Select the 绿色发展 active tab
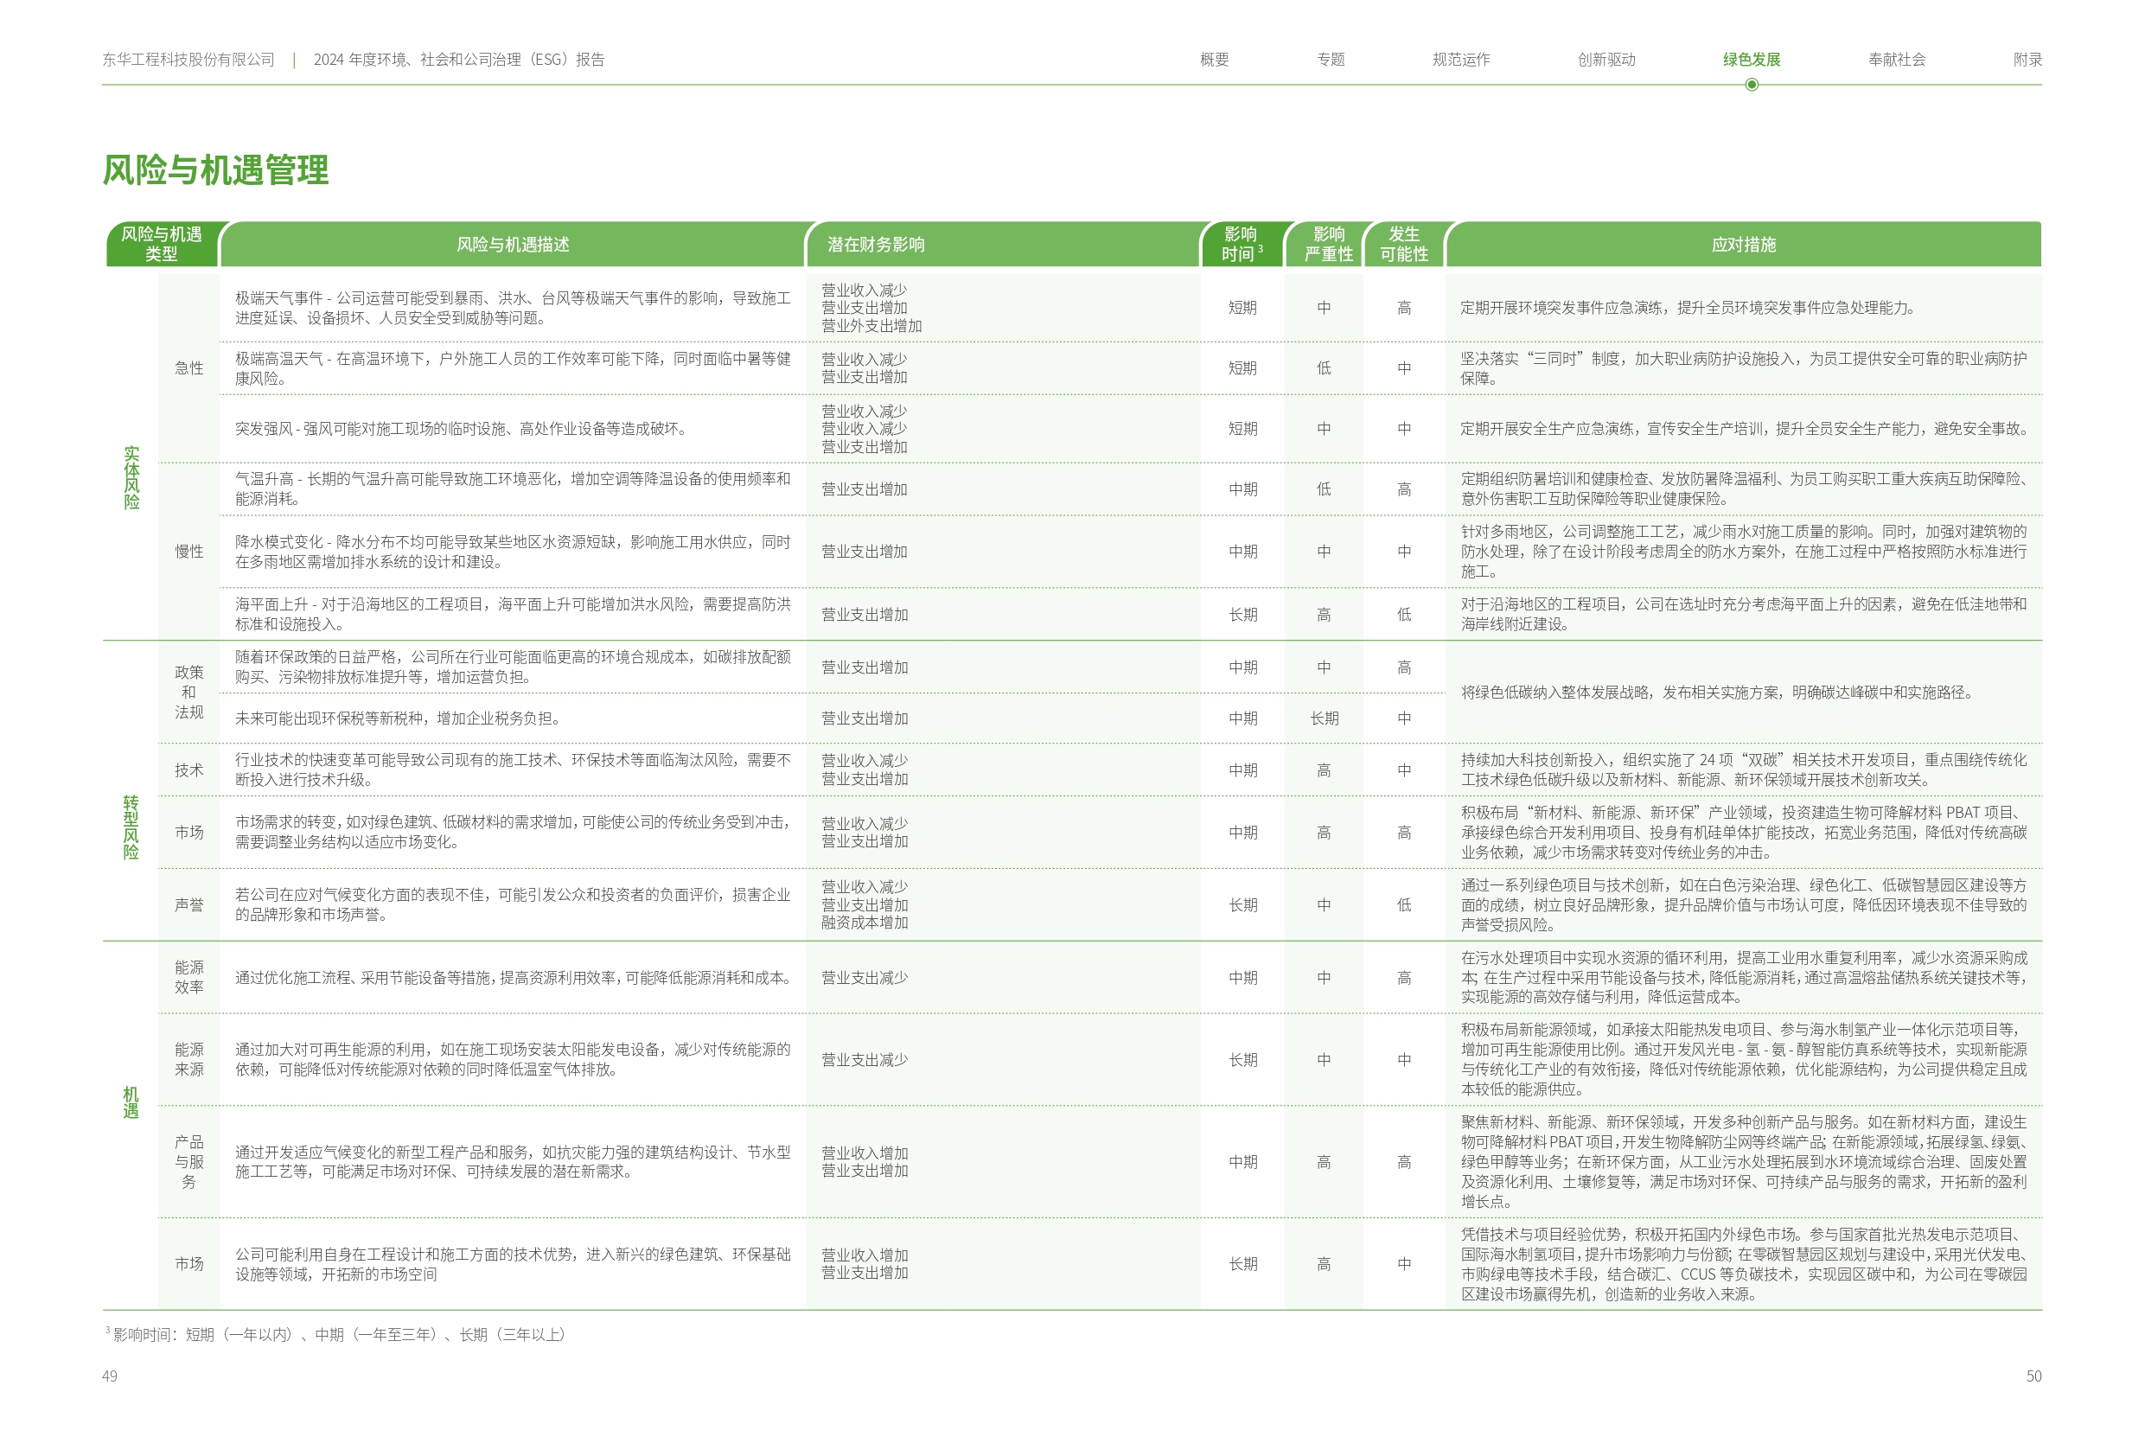Image resolution: width=2145 pixels, height=1456 pixels. tap(1751, 60)
